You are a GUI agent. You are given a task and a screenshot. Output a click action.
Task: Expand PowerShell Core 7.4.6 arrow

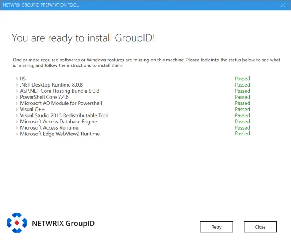click(17, 97)
